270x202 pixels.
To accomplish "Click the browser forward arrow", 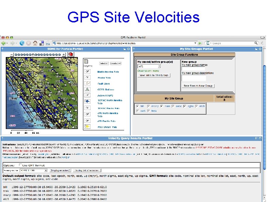I will (x=12, y=43).
